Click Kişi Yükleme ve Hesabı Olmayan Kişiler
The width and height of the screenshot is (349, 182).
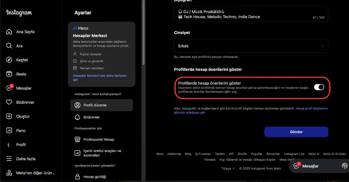coord(247,160)
